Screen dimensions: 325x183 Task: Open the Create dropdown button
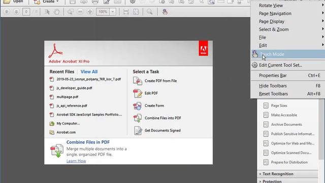[46, 2]
